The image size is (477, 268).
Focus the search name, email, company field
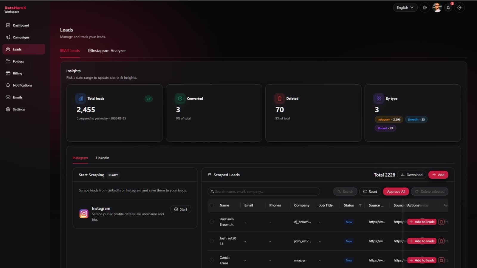point(264,192)
